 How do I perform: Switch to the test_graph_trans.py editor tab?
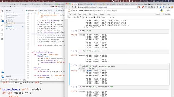tap(46, 11)
